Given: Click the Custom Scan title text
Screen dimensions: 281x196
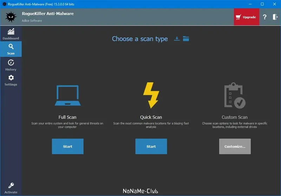Looking at the screenshot, I should tap(235, 117).
